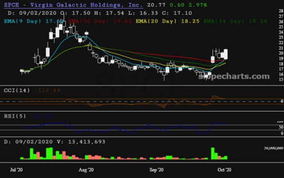Select the EMA(20 Day) yellow legend label

click(x=168, y=21)
